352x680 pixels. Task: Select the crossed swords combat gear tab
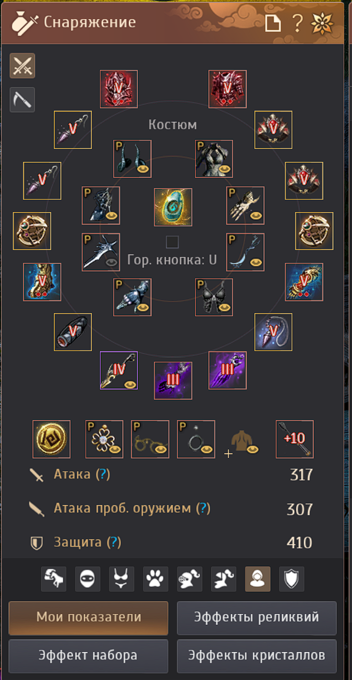(22, 66)
